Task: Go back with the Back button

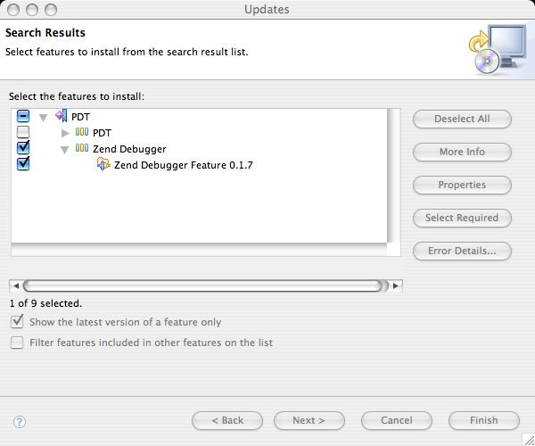Action: pyautogui.click(x=227, y=420)
